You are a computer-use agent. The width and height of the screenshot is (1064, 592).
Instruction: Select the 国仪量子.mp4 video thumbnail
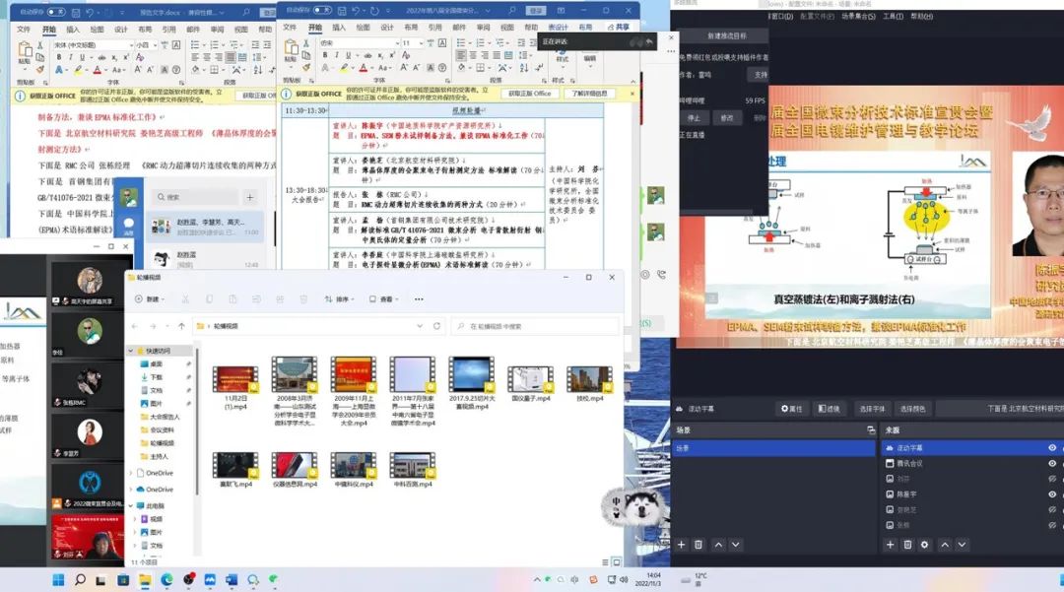(x=530, y=381)
